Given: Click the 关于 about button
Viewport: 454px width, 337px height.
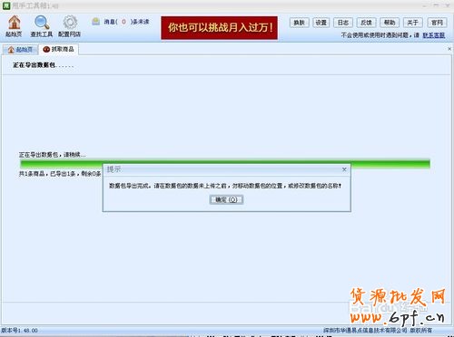Looking at the screenshot, I should click(x=413, y=23).
